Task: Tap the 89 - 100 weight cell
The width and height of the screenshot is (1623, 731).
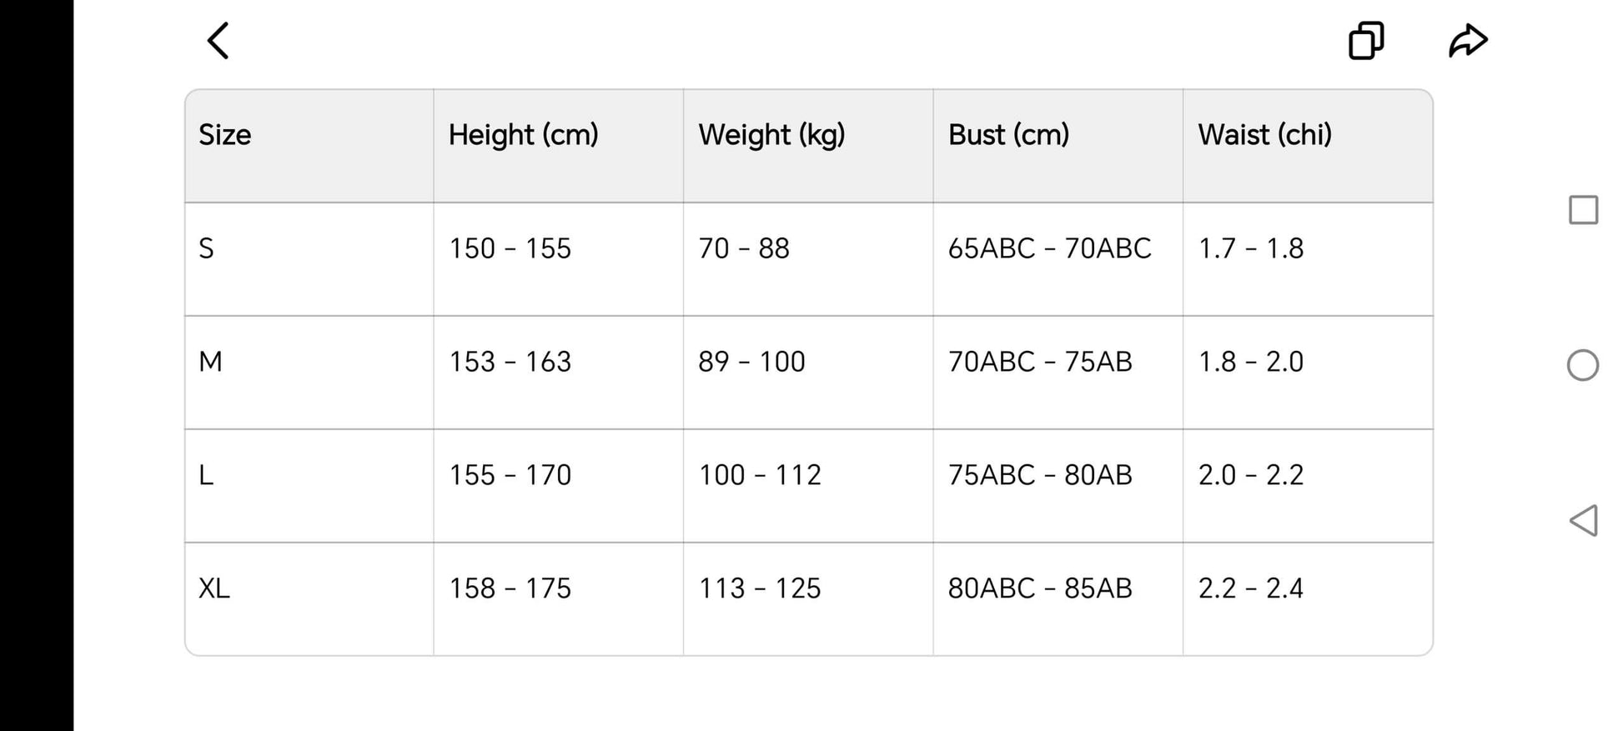Action: [x=751, y=362]
